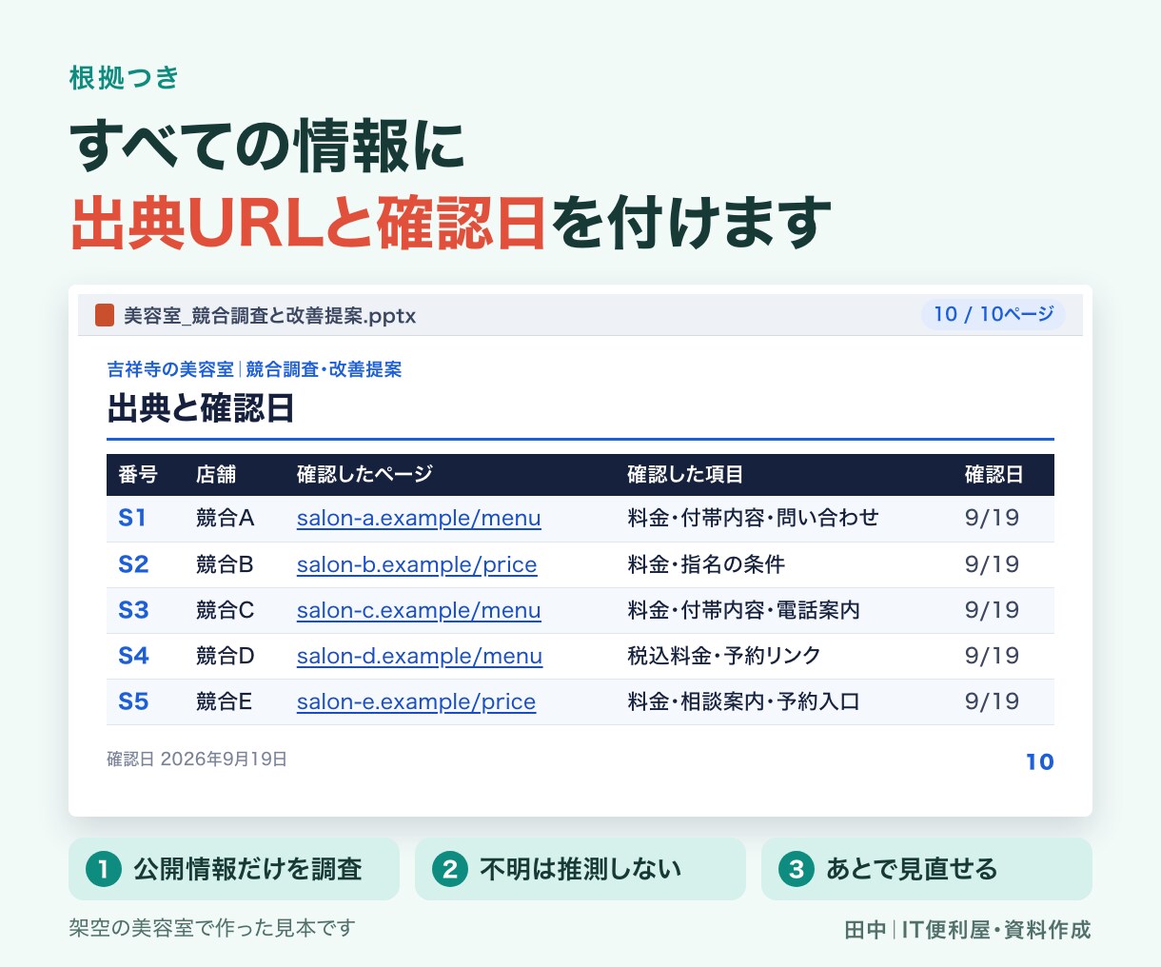Click the 競合A store cell

[x=226, y=519]
